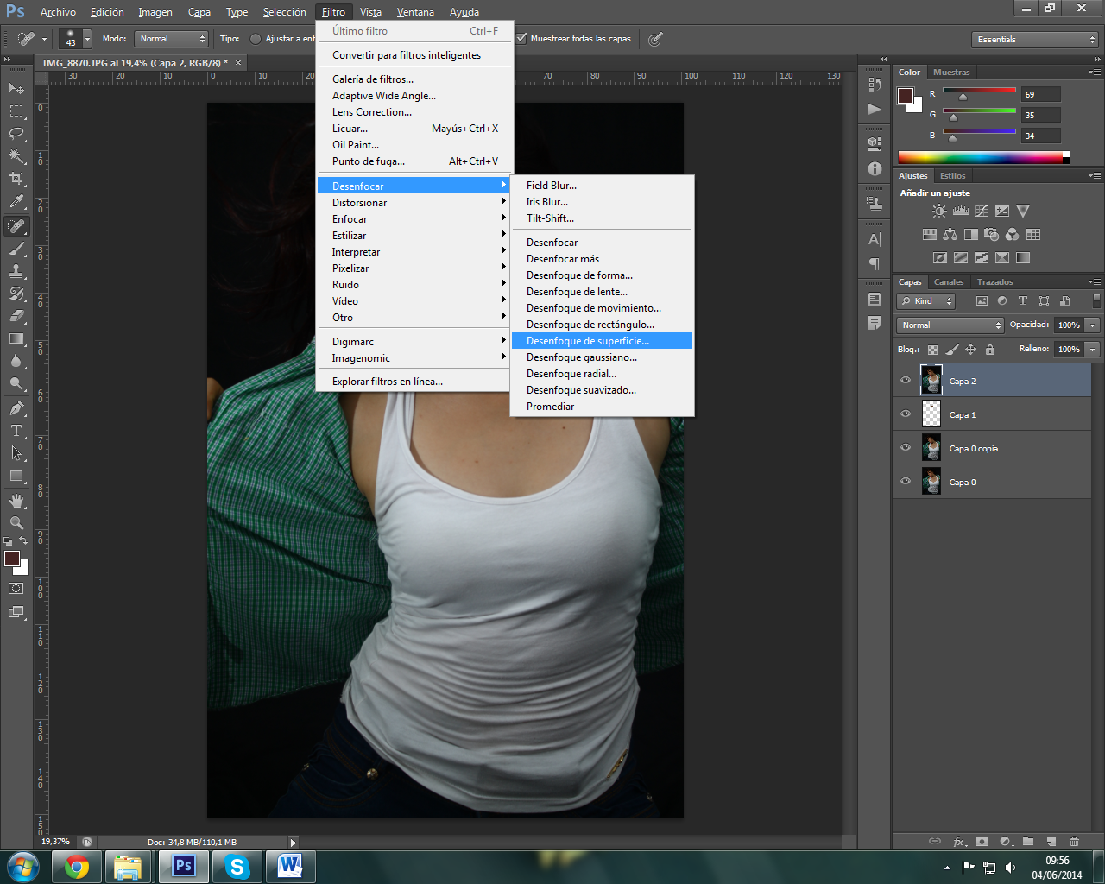Screen dimensions: 1105x884
Task: Switch to the Canales tab
Action: coord(948,281)
